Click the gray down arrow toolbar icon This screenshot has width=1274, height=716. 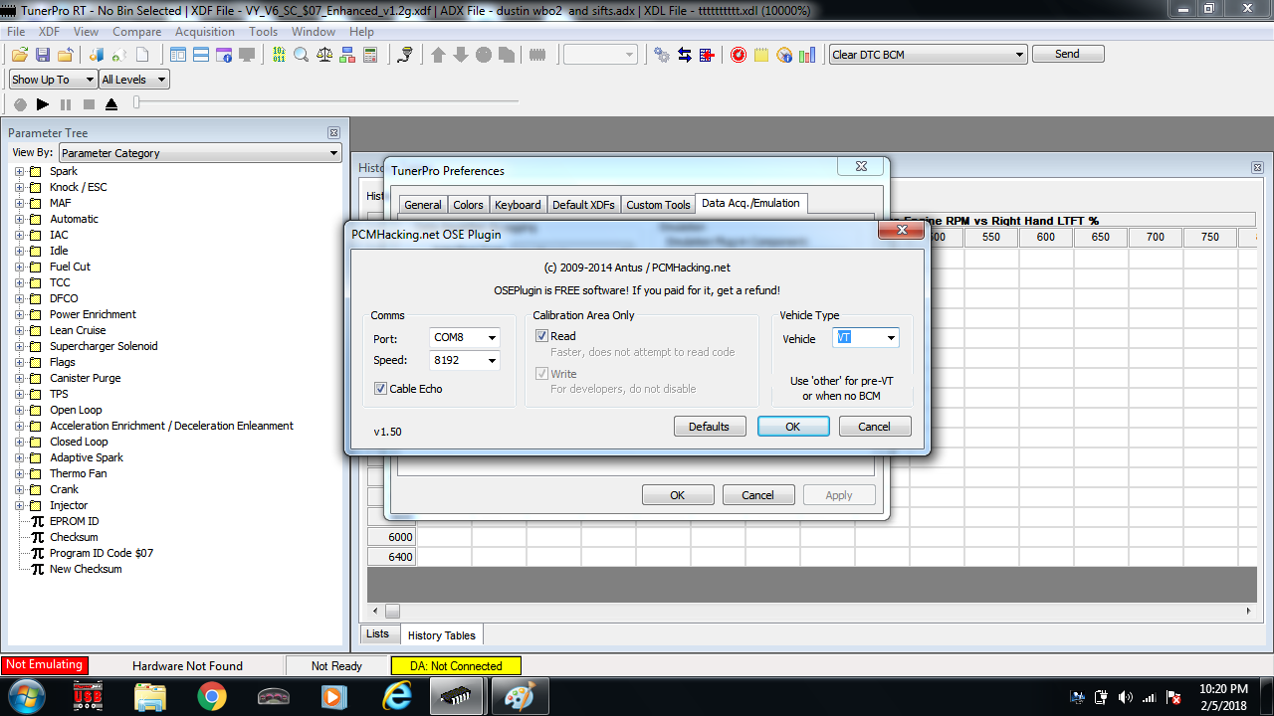(461, 55)
